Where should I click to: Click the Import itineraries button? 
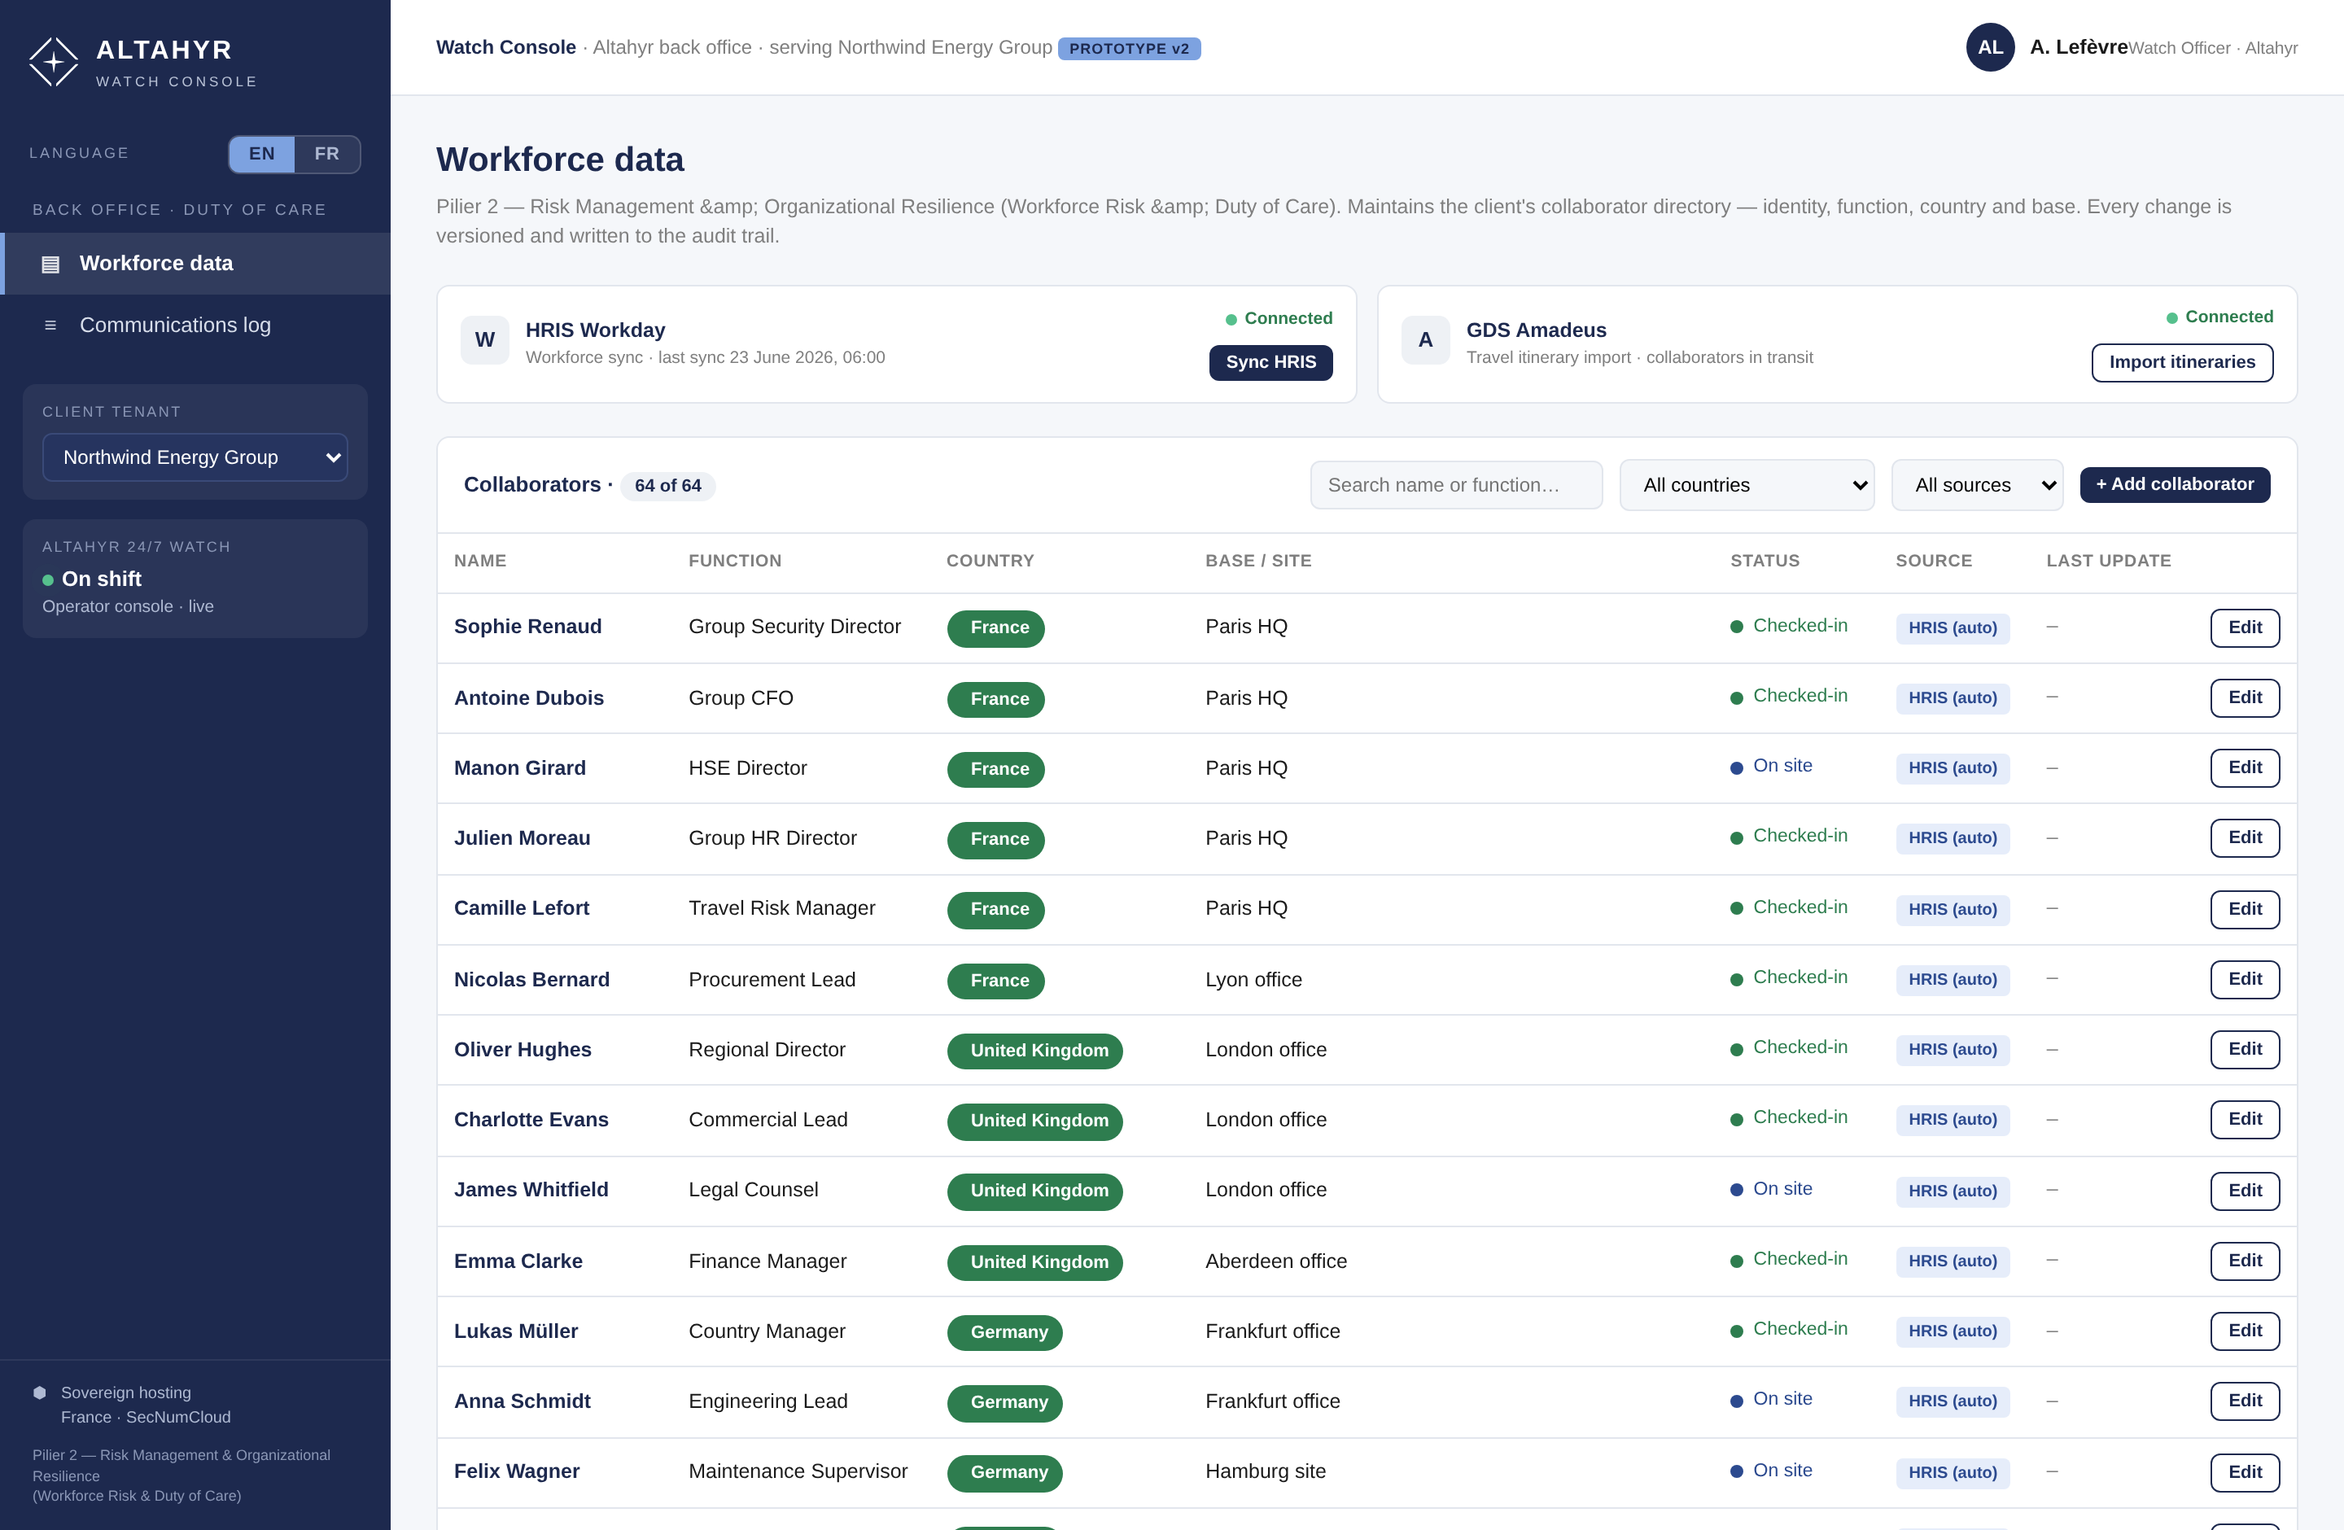pyautogui.click(x=2181, y=362)
